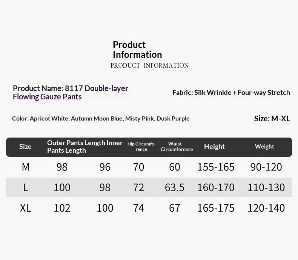The height and width of the screenshot is (260, 298).
Task: Select the L size row label
Action: 26,187
